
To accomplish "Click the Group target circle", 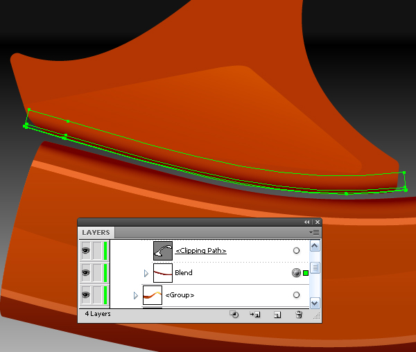I will click(x=296, y=294).
